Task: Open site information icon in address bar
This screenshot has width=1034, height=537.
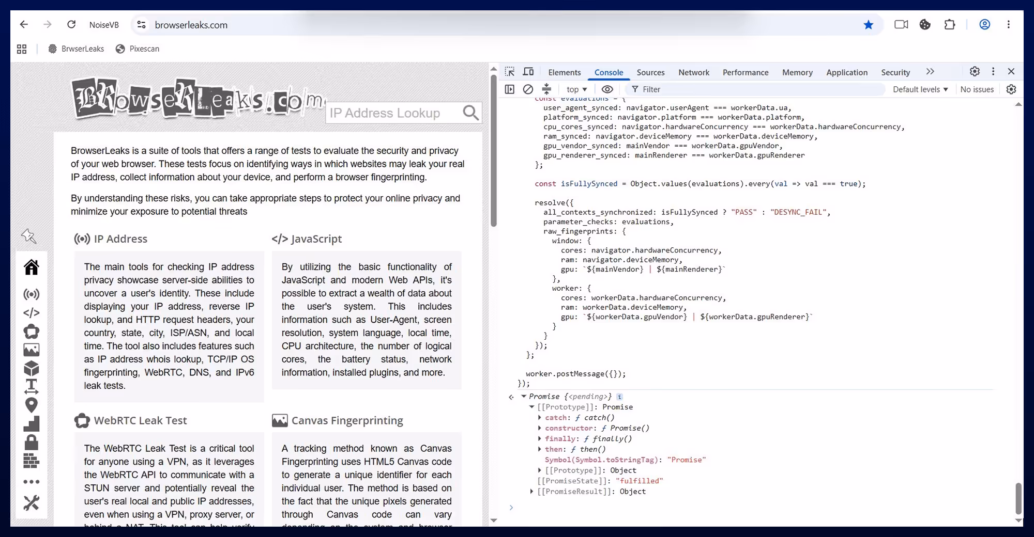Action: pyautogui.click(x=141, y=24)
